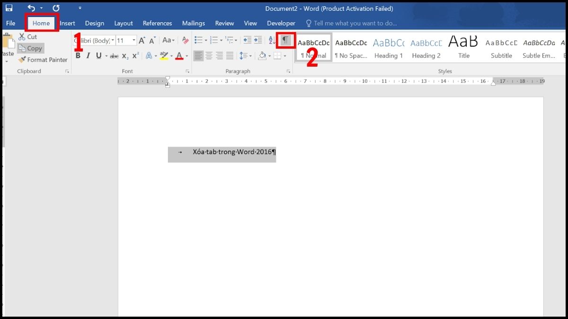The width and height of the screenshot is (568, 319).
Task: Toggle center paragraph alignment
Action: coord(210,55)
